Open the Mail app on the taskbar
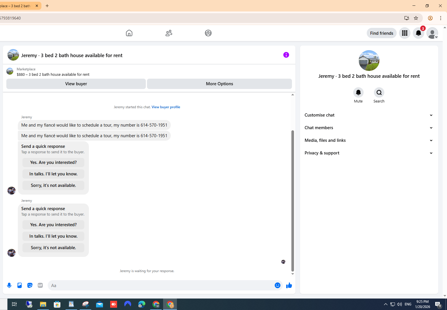Viewport: 447px width, 310px height. tap(100, 304)
